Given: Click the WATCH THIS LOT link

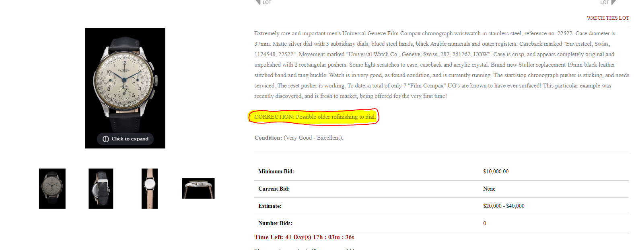Looking at the screenshot, I should (607, 18).
